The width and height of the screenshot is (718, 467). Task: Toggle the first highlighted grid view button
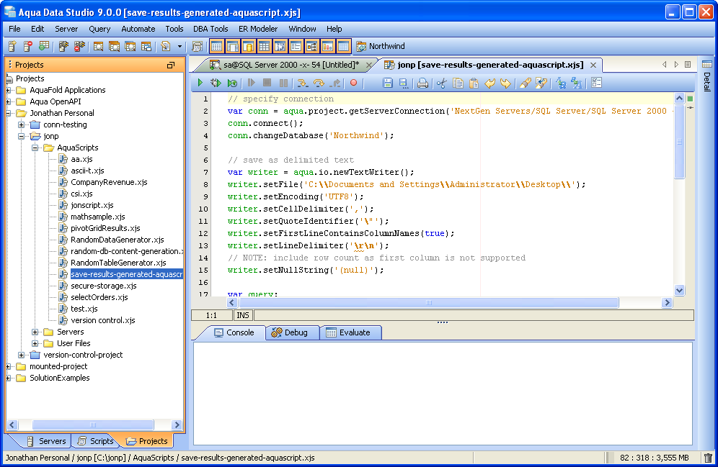click(216, 47)
